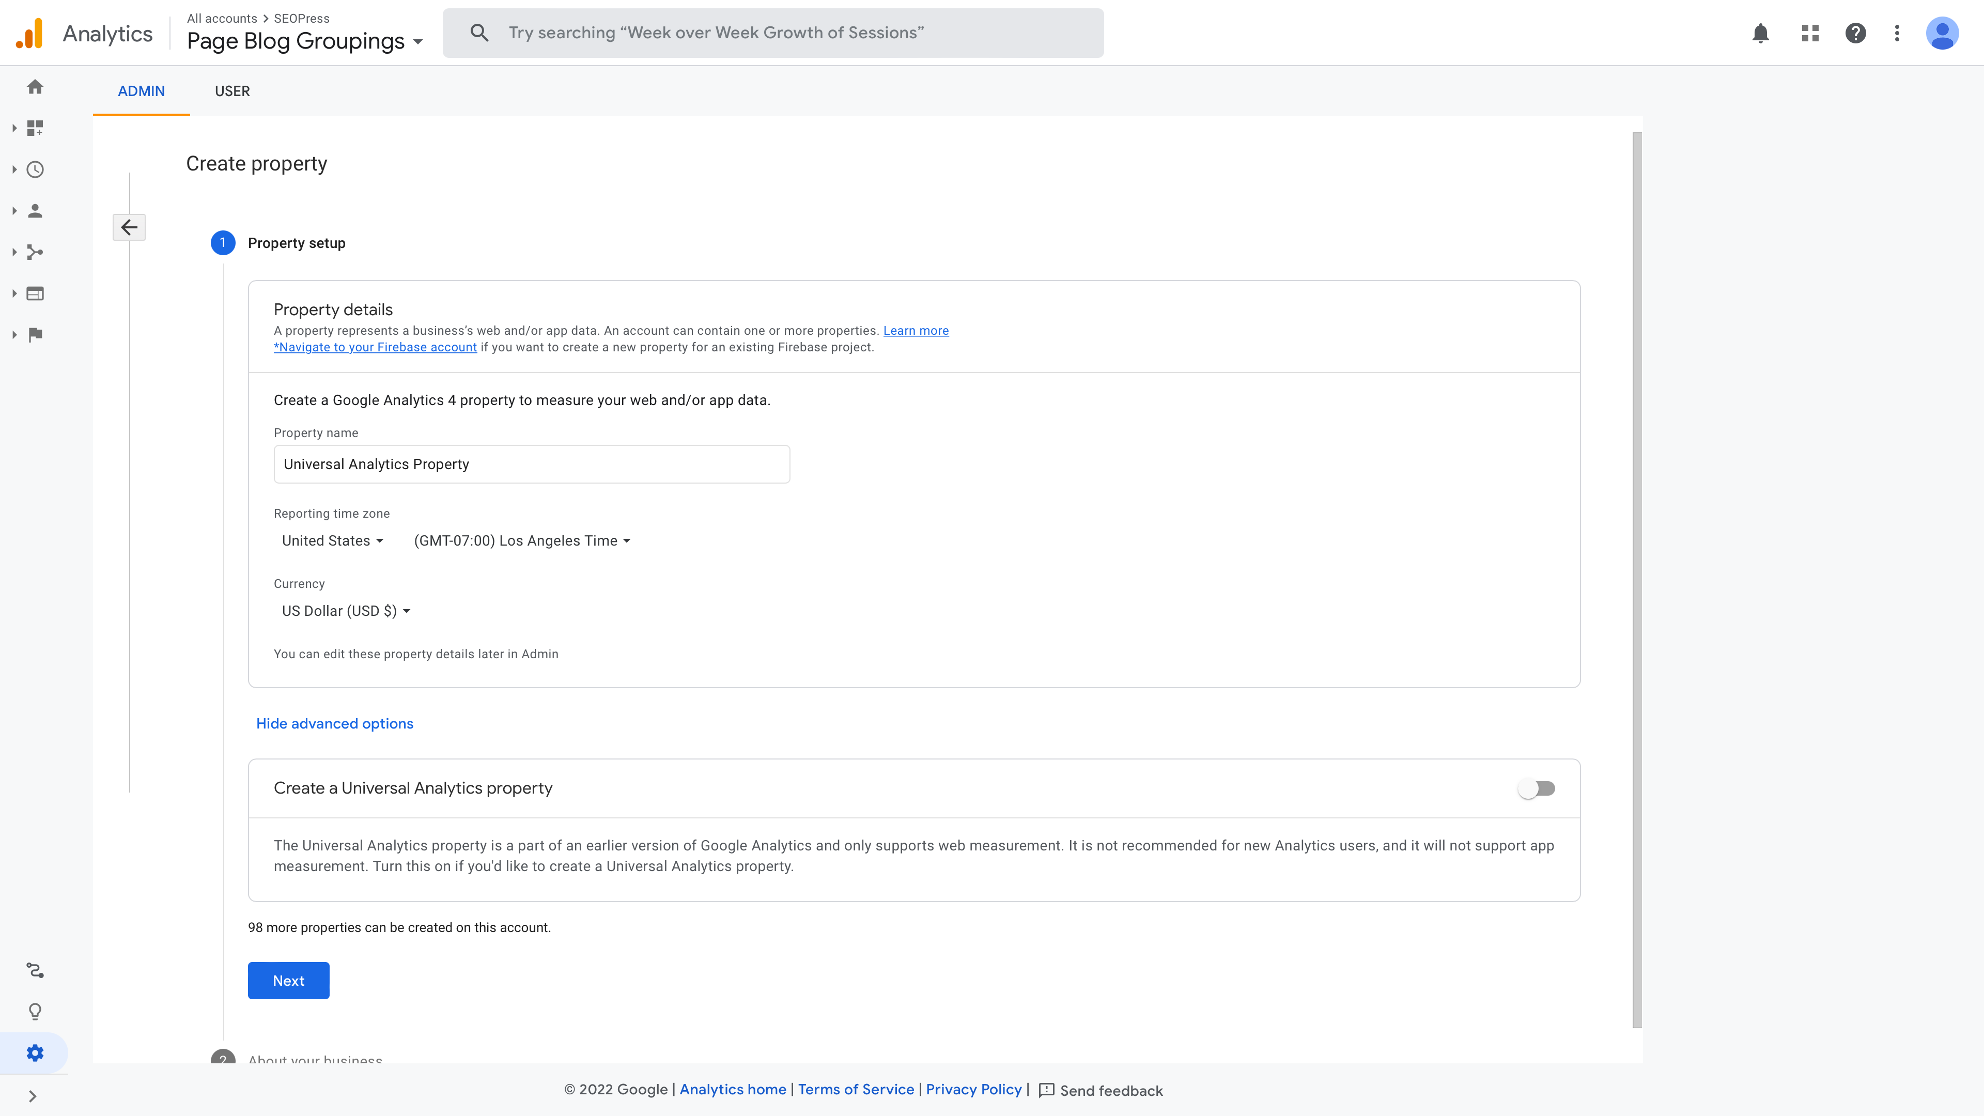This screenshot has height=1116, width=1984.
Task: Open the Learn more link
Action: [916, 331]
